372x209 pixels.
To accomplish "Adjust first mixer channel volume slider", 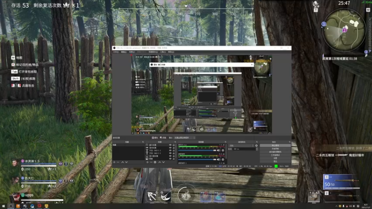I will coord(197,150).
